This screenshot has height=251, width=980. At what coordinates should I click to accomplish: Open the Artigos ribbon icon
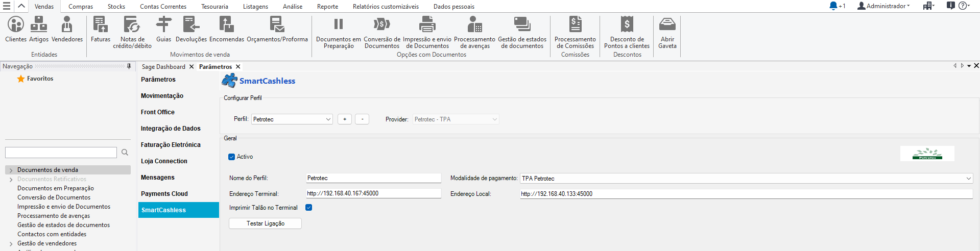[39, 30]
